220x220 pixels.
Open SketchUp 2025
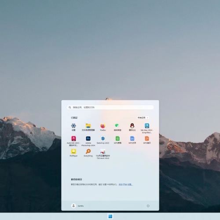click(103, 140)
